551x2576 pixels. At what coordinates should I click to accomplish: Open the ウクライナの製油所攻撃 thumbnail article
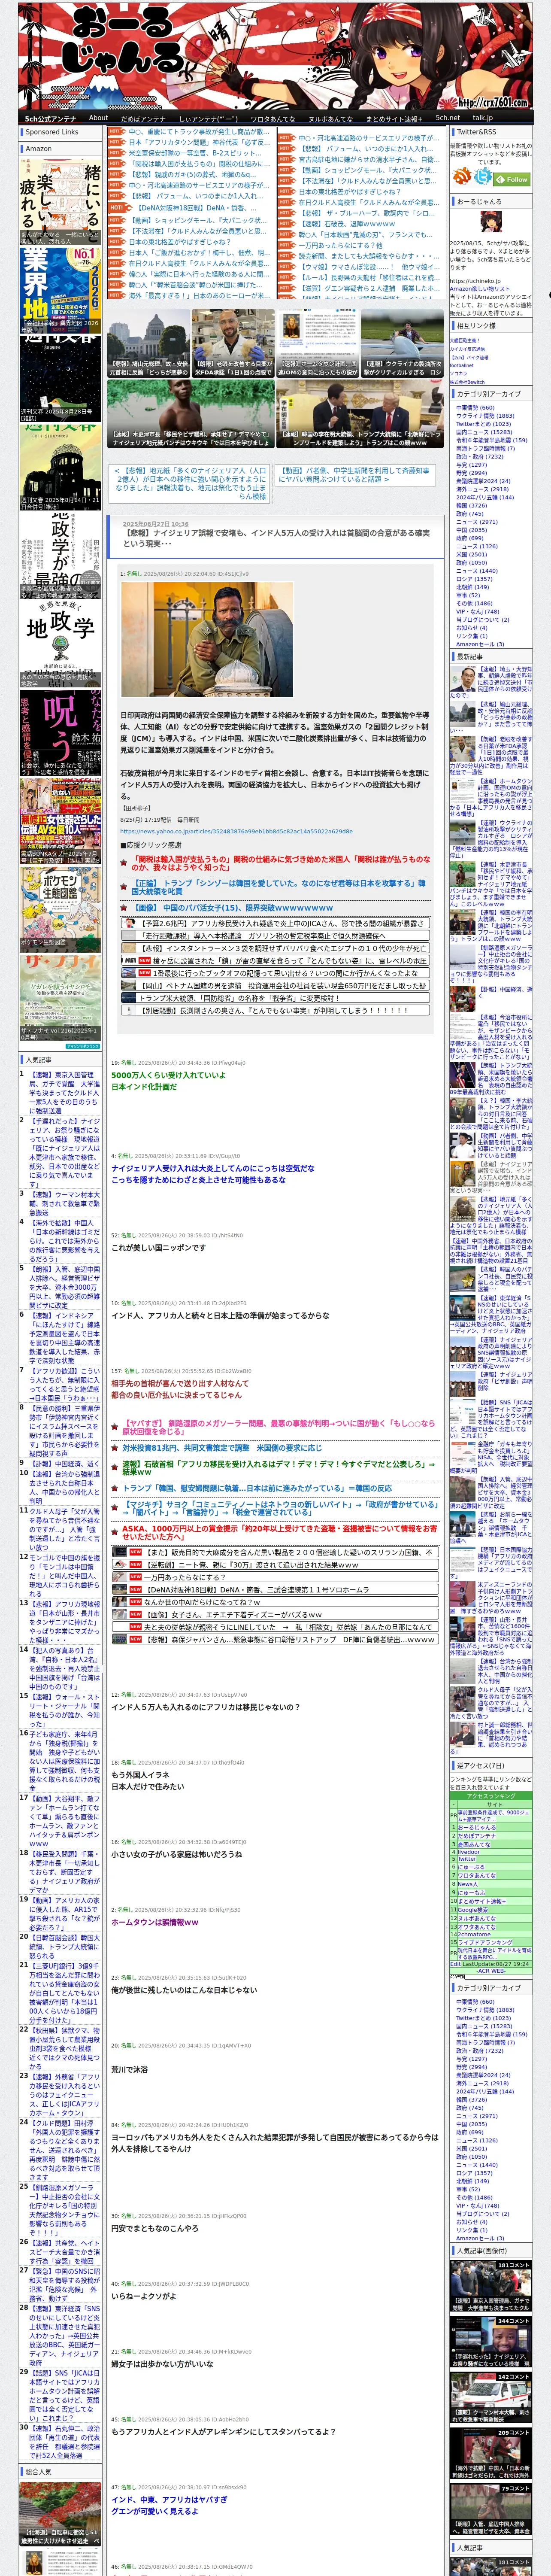[x=403, y=343]
